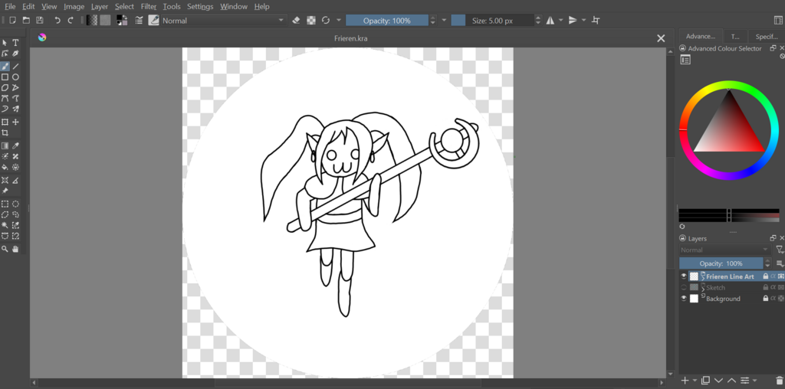This screenshot has width=785, height=389.
Task: Hide the Frieren Line Art layer
Action: click(x=684, y=276)
